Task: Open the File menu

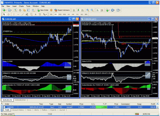Action: tap(3, 6)
